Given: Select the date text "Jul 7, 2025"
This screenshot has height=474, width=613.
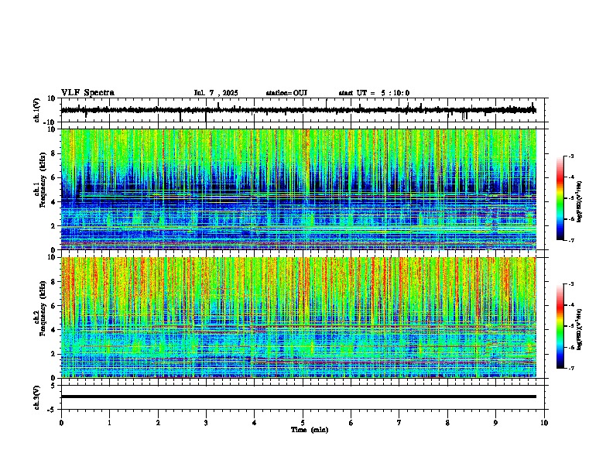Looking at the screenshot, I should point(216,93).
